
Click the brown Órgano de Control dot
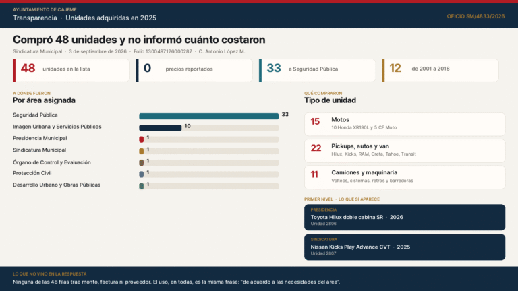pos(142,162)
